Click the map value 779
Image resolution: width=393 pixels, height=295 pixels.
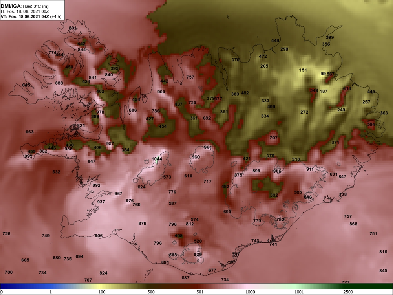pos(257,221)
